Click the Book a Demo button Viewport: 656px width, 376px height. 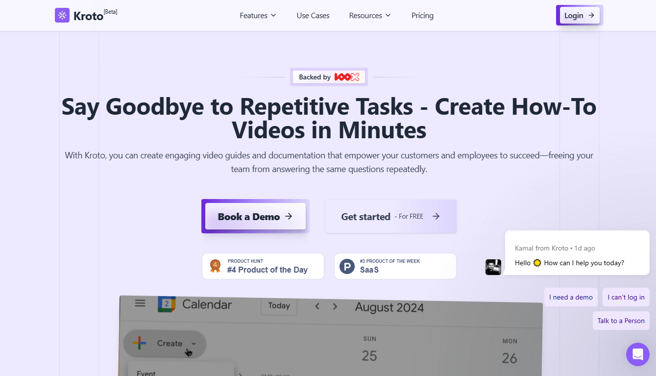coord(255,216)
